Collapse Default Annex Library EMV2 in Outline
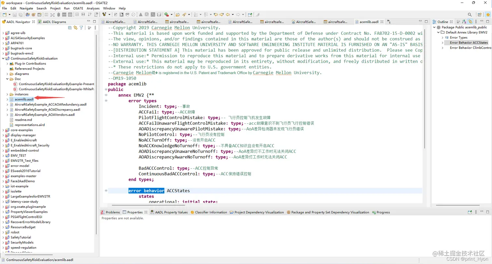492x264 pixels. [438, 32]
